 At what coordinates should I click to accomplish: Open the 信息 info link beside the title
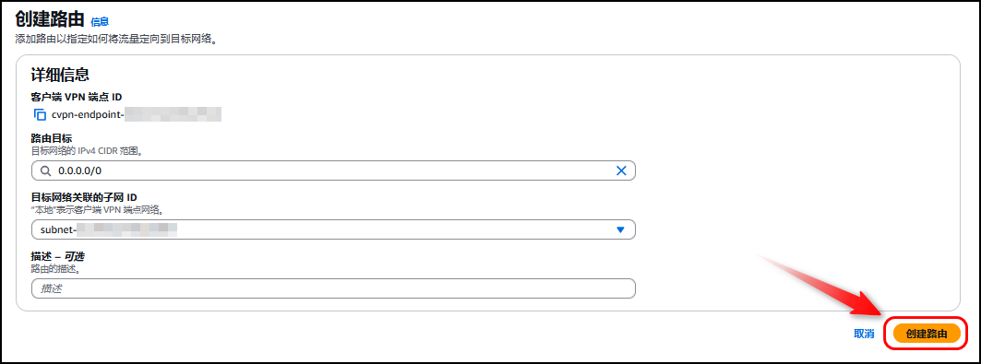(100, 22)
